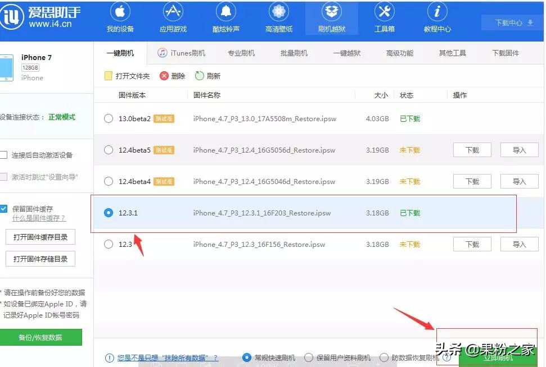Open the 应用游戏 apps and games section

173,18
